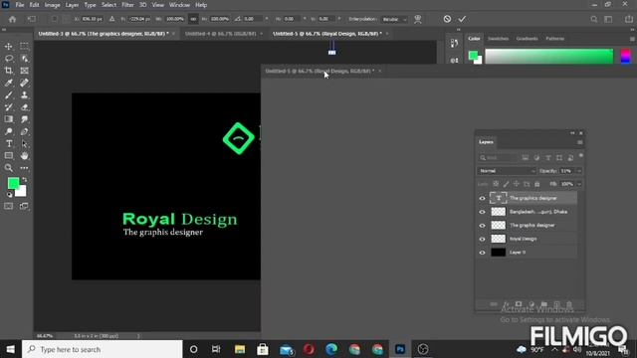
Task: Hide Layer 0 visibility eye
Action: 482,253
